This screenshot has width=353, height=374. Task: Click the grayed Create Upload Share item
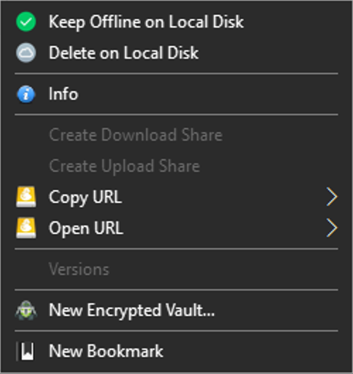pos(176,166)
